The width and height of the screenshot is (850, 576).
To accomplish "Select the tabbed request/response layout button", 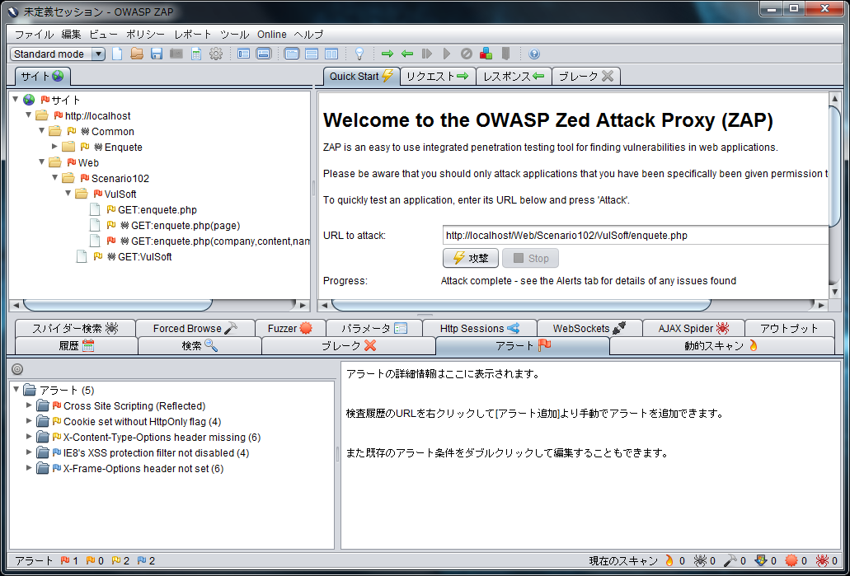I will (292, 54).
